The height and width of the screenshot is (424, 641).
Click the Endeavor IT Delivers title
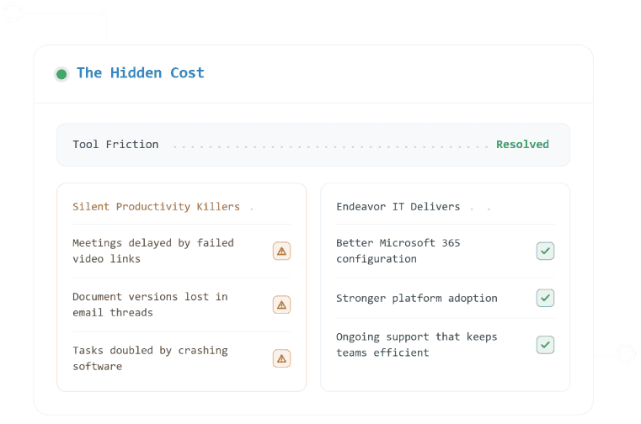398,207
